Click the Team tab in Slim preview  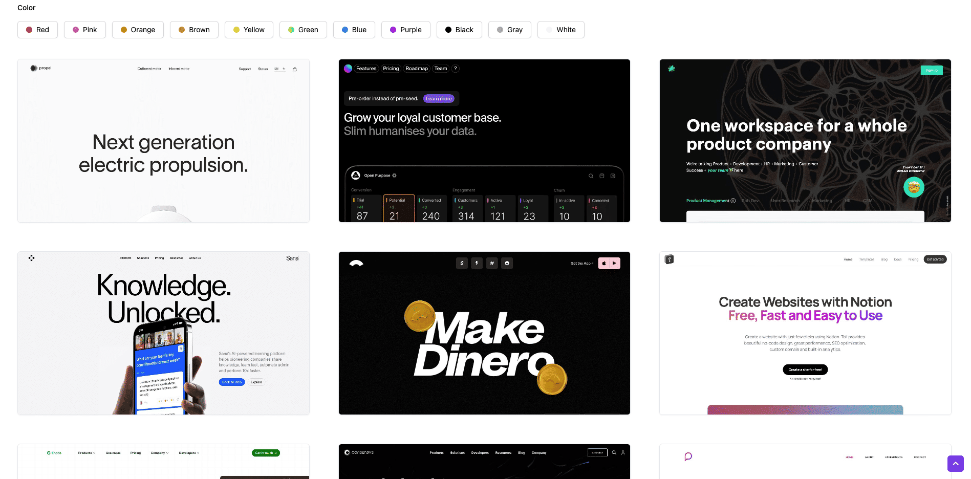coord(441,69)
